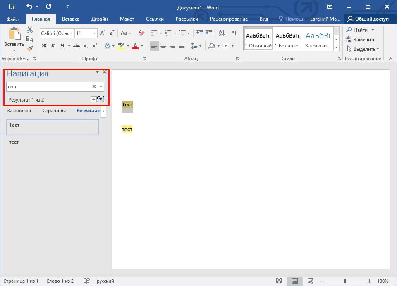Toggle show paragraph marks ¶
The height and width of the screenshot is (286, 397).
[x=234, y=33]
